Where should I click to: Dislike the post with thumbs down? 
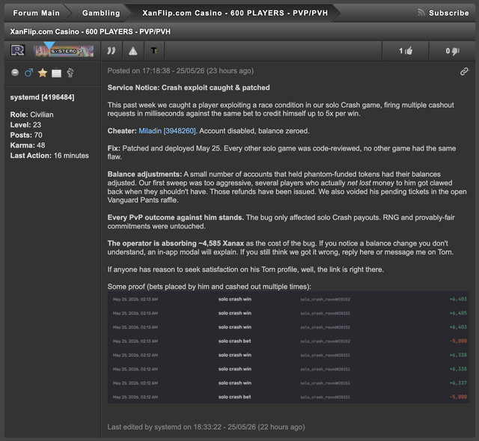[452, 51]
